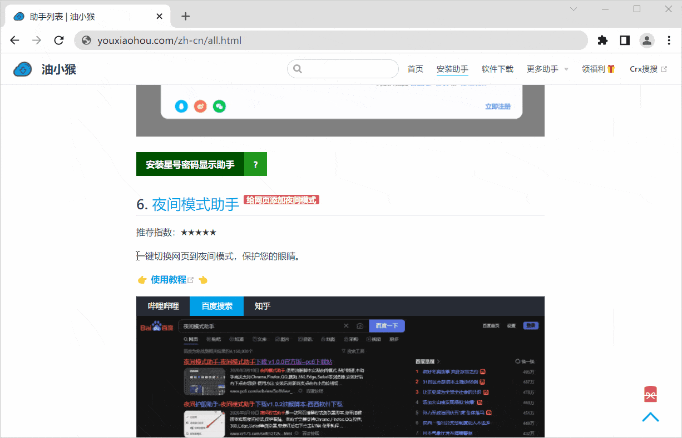Click the green WeChat icon in the login image

219,106
